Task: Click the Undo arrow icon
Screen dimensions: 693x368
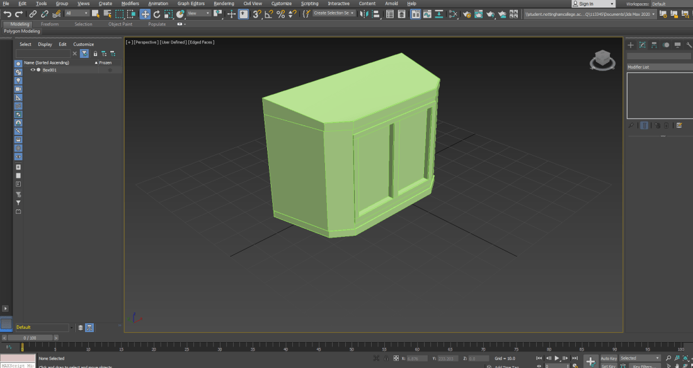Action: click(7, 14)
